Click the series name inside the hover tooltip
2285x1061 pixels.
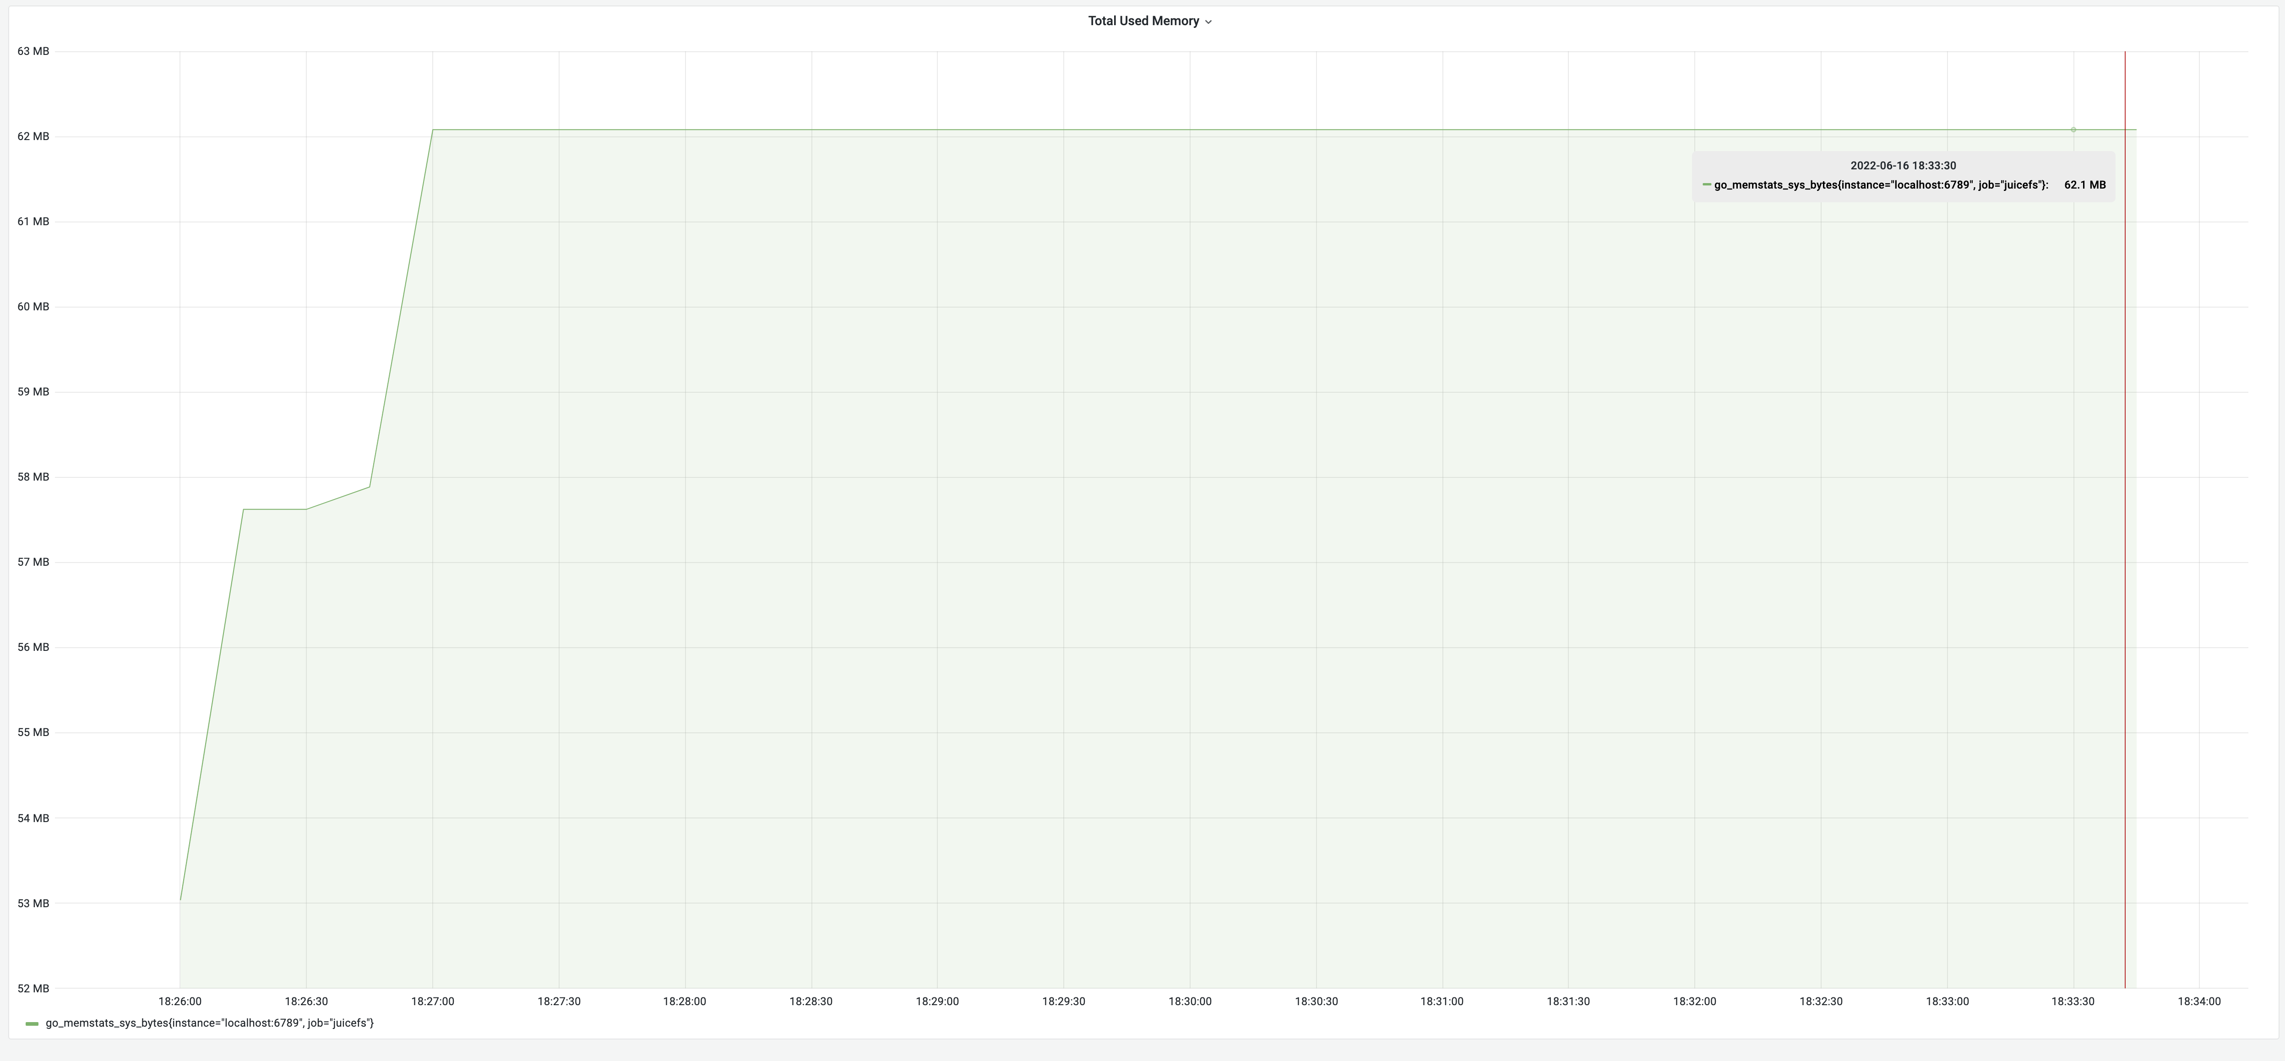(x=1881, y=185)
